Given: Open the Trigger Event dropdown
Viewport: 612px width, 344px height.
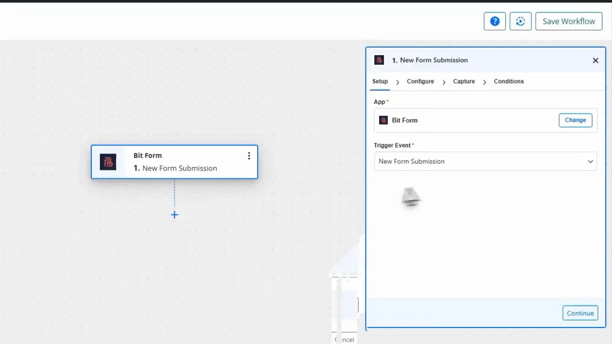Looking at the screenshot, I should tap(485, 161).
